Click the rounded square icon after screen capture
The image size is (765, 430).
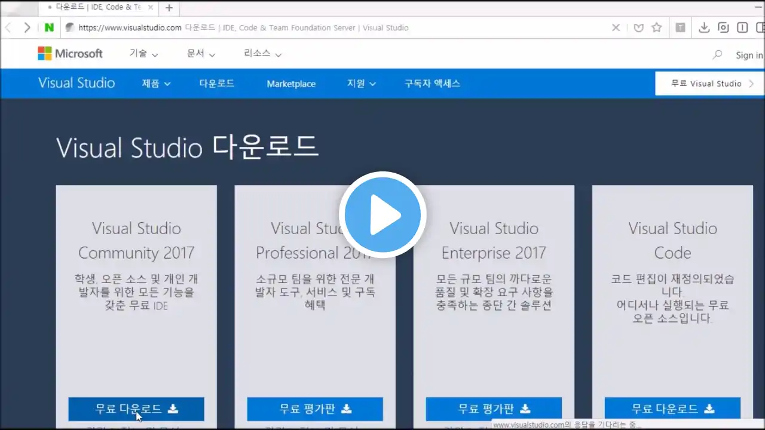tap(742, 27)
